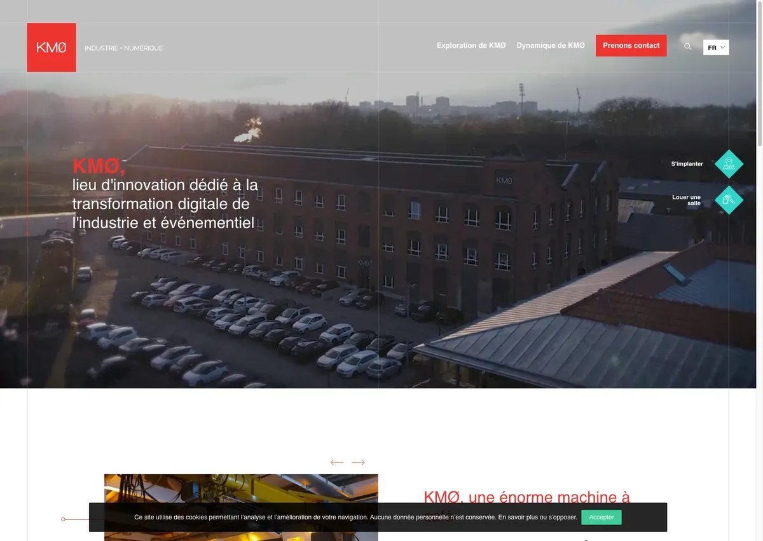Click the KMØ red logo
Viewport: 763px width, 541px height.
52,48
